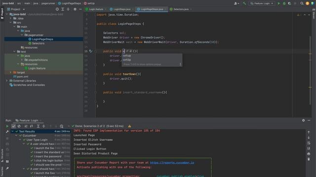
Task: Collapse all test results in Run toolbar
Action: click(44, 126)
